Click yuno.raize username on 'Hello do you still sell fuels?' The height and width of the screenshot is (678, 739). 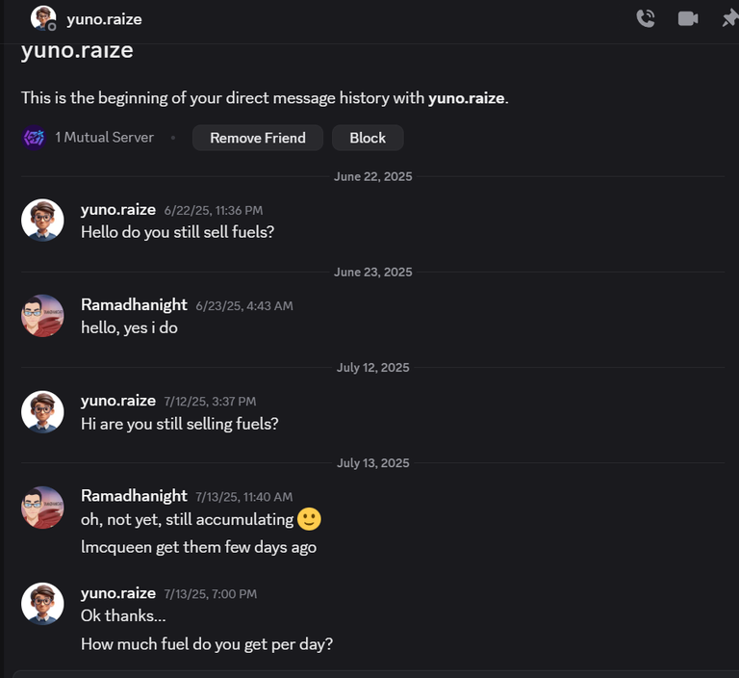click(x=118, y=210)
